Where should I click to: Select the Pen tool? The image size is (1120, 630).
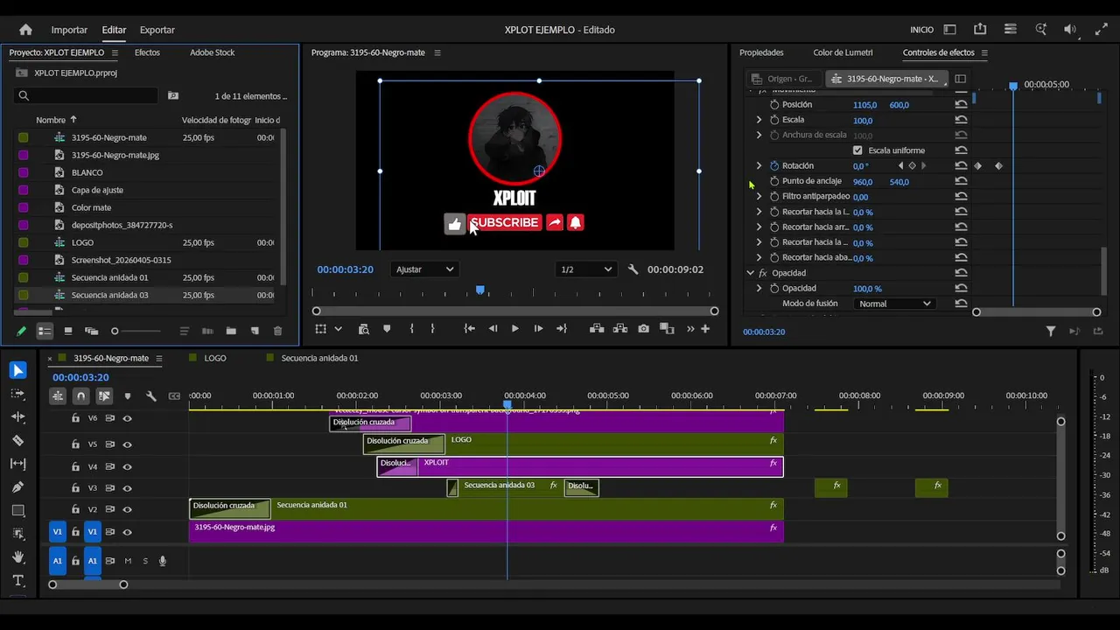[x=17, y=486]
